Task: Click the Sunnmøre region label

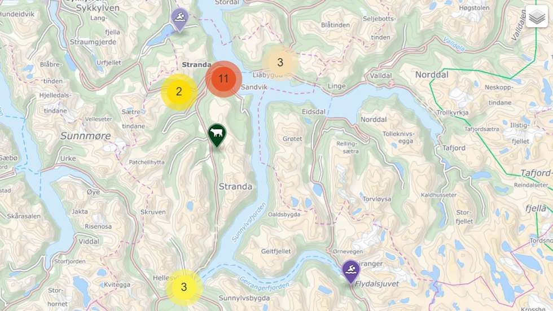Action: (x=85, y=136)
